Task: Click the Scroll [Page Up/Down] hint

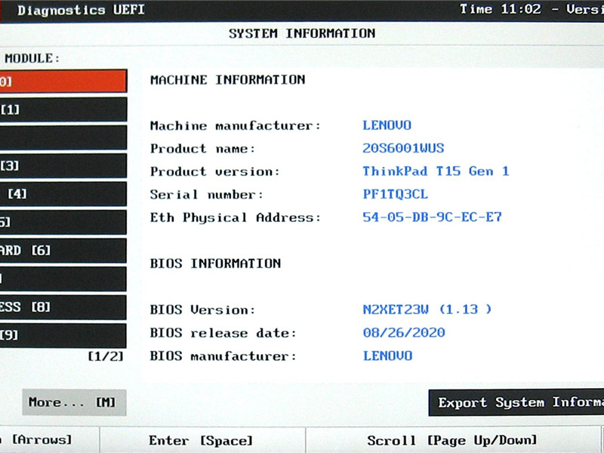Action: click(451, 440)
